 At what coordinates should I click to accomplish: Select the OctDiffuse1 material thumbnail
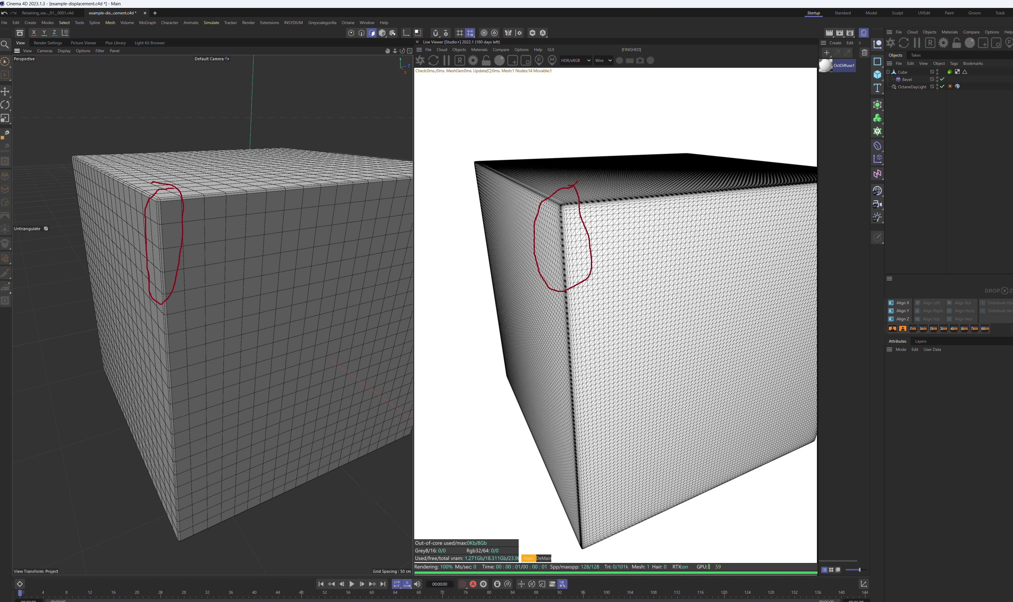[825, 65]
